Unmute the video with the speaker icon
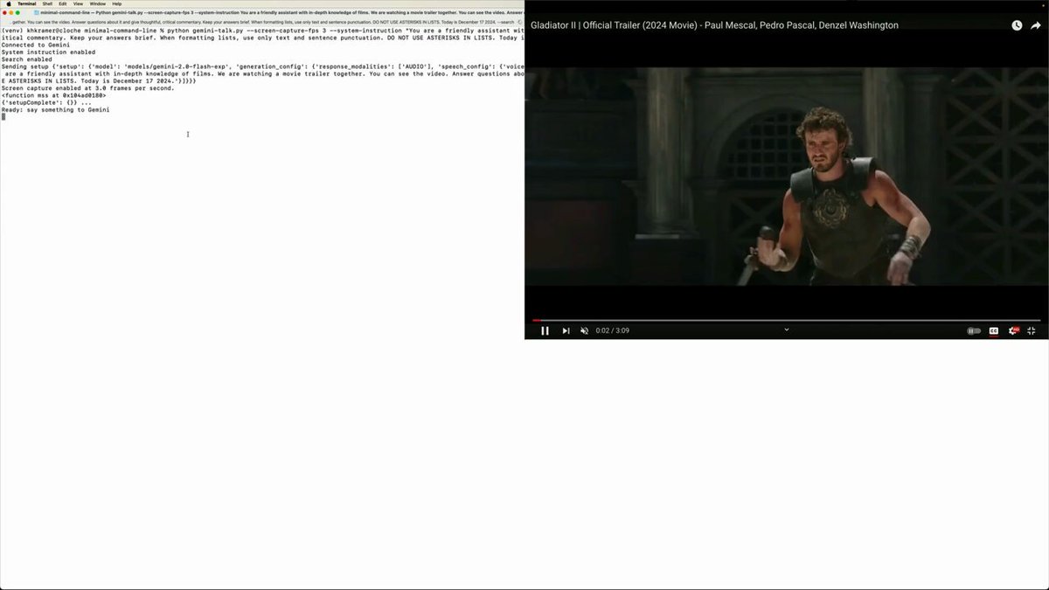1049x590 pixels. pyautogui.click(x=584, y=330)
